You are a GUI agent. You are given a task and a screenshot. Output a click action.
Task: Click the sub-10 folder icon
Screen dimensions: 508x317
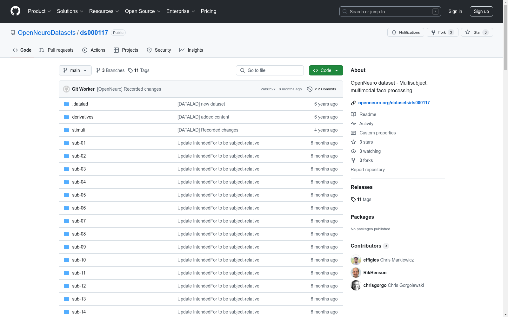pos(67,260)
